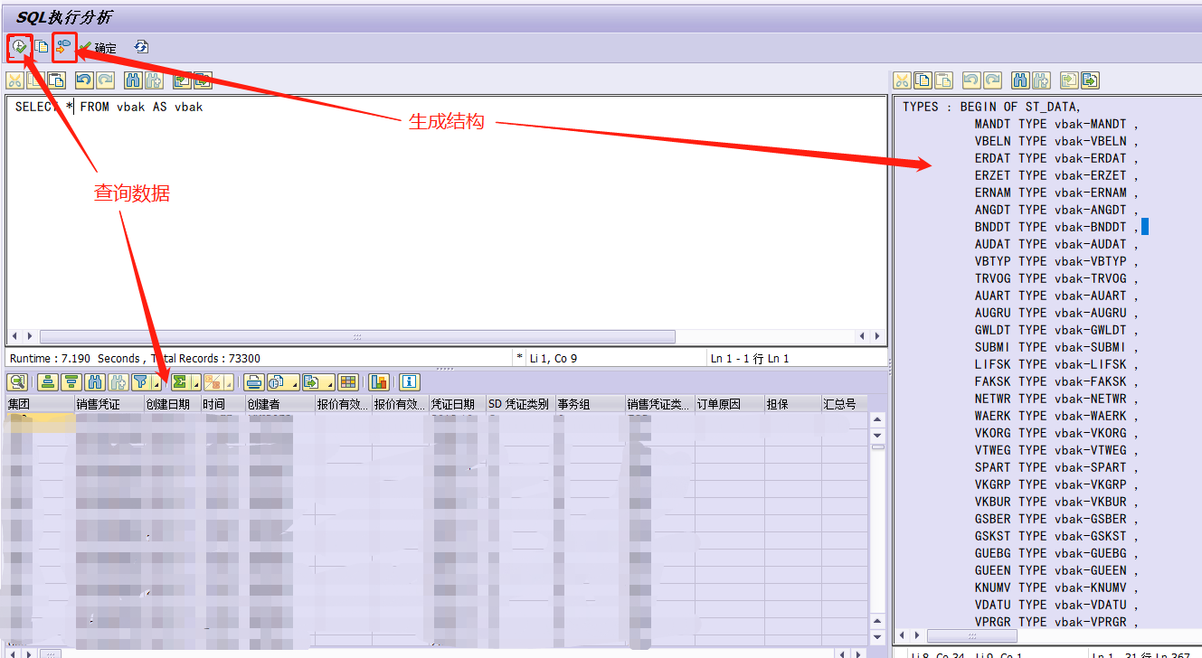
Task: Open the Find icon in the SQL editor toolbar
Action: (x=133, y=80)
